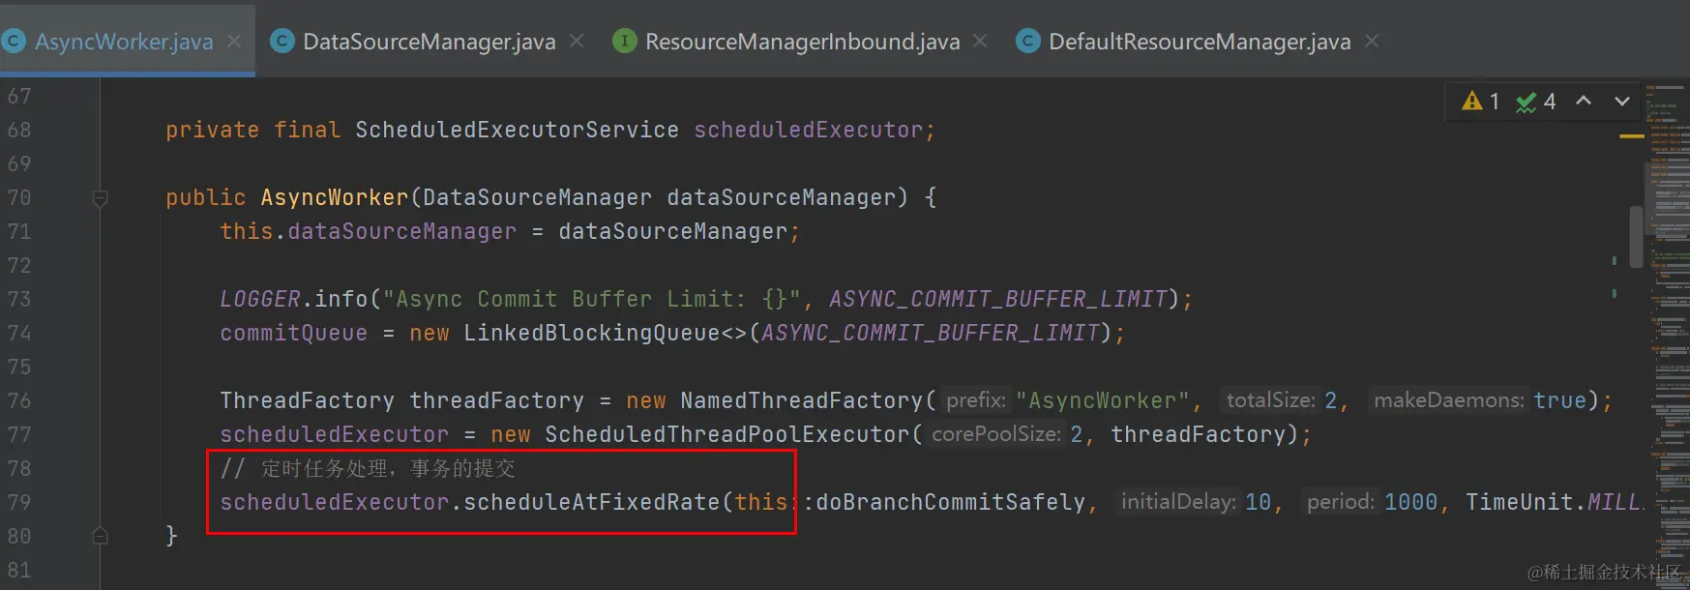Click "Async Commit Buffer Limit: {}" string

592,299
